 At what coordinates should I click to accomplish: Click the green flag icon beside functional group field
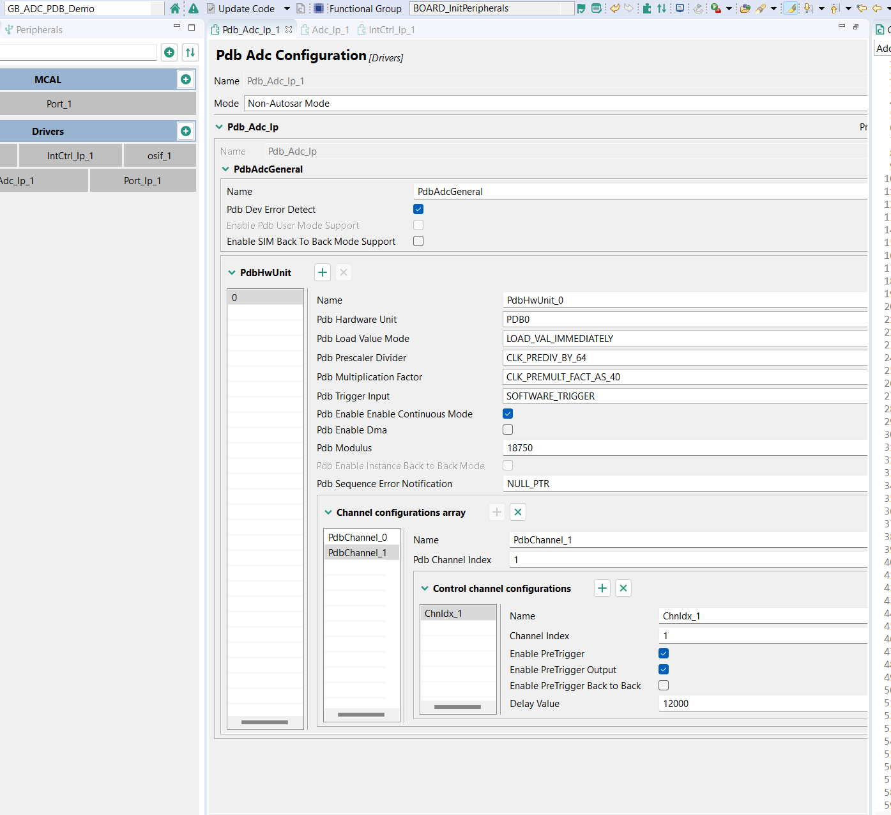coord(581,8)
